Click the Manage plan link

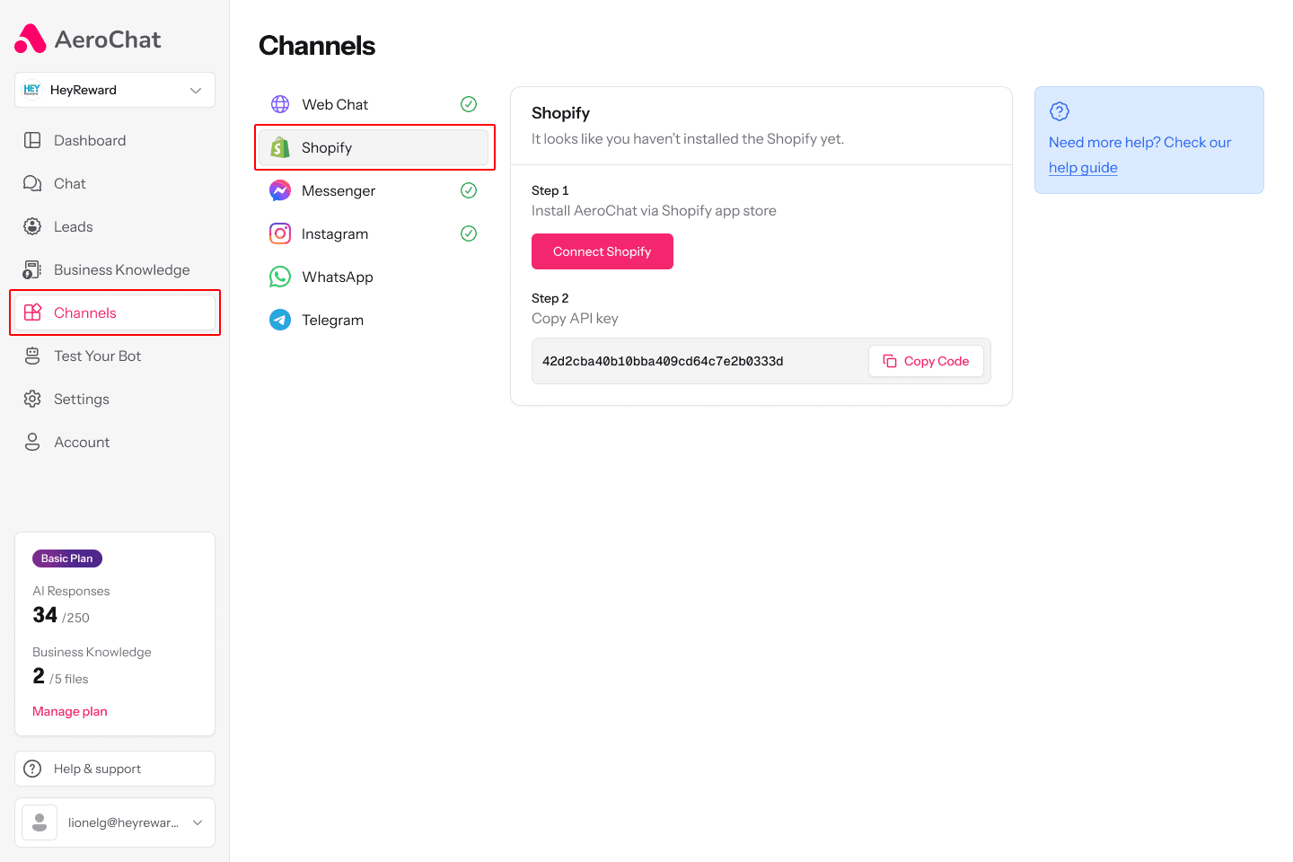click(70, 711)
